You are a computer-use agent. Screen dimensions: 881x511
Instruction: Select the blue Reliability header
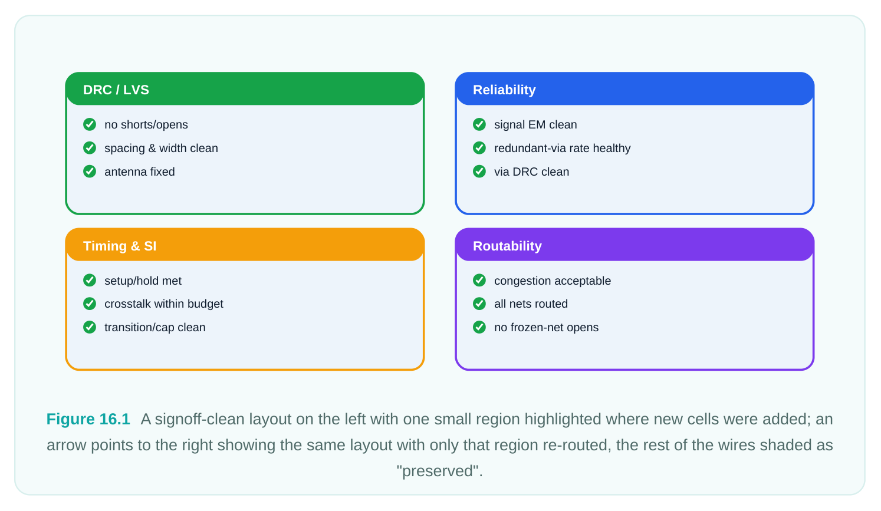[x=635, y=89]
